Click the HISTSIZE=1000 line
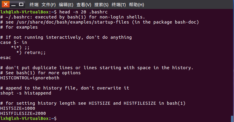This screenshot has height=122, width=234. [18, 108]
